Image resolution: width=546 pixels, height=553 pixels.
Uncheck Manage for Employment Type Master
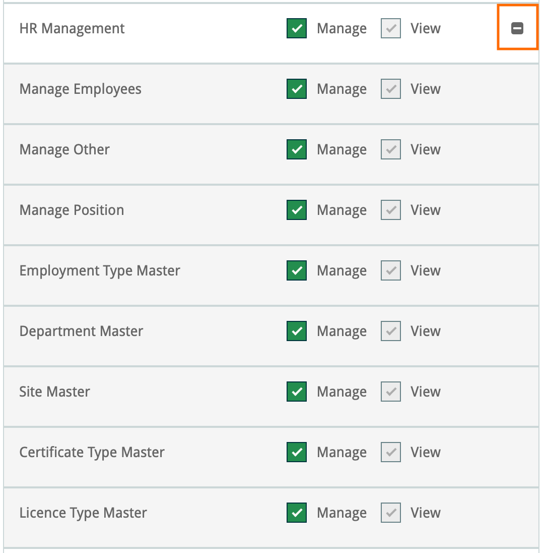point(297,271)
